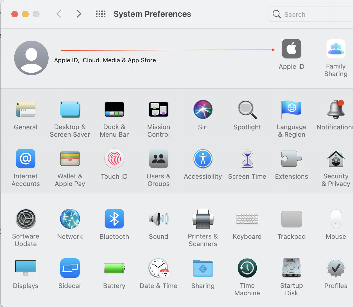Close the System Preferences window

pos(15,14)
